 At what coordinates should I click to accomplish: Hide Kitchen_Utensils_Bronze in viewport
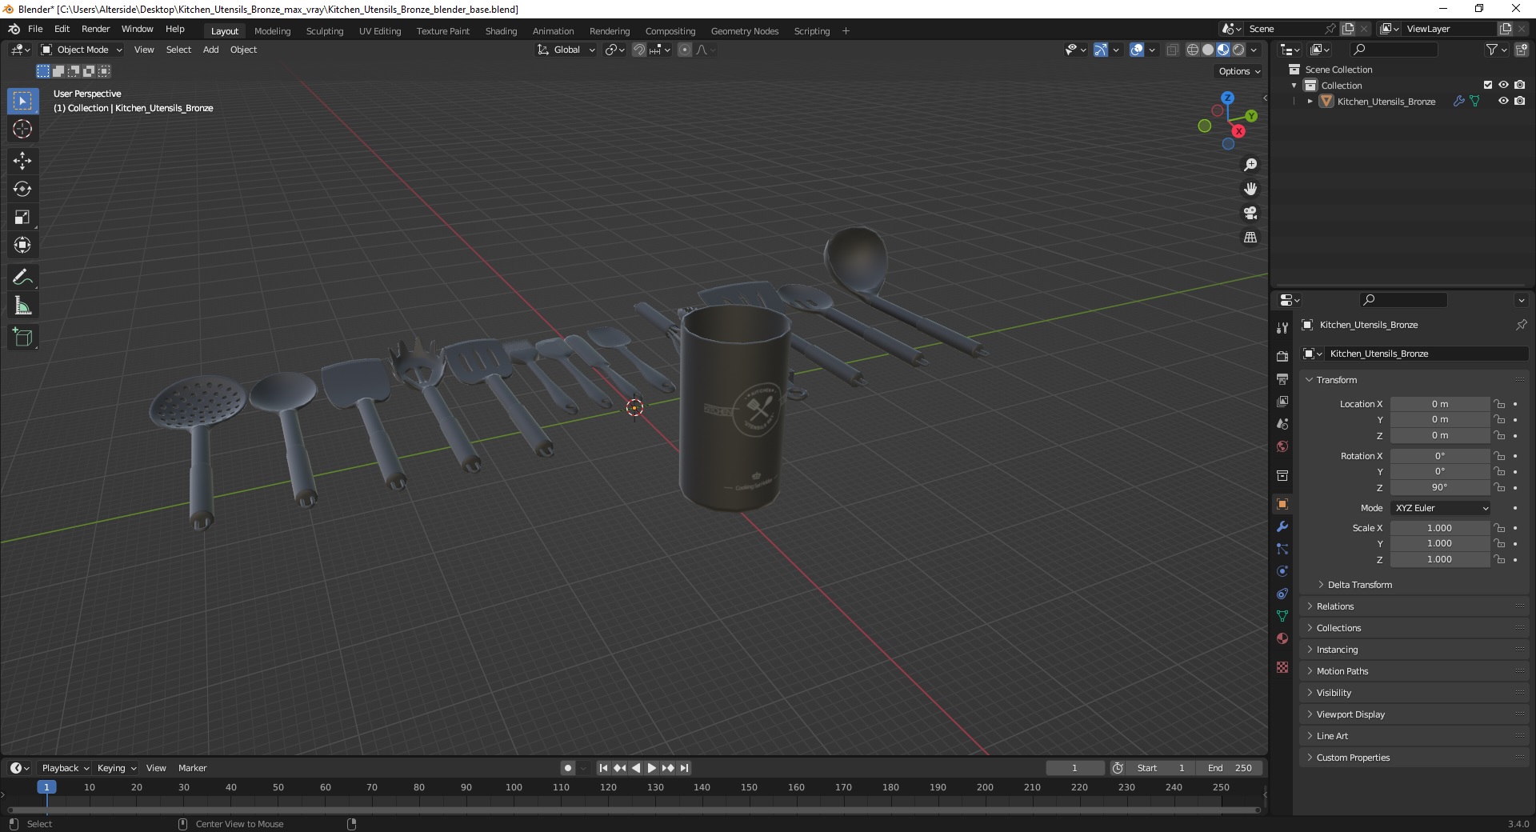point(1503,101)
